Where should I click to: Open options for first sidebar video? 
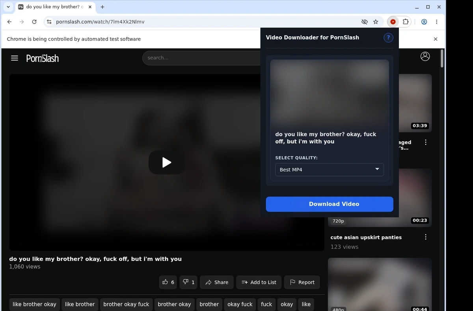coord(426,142)
